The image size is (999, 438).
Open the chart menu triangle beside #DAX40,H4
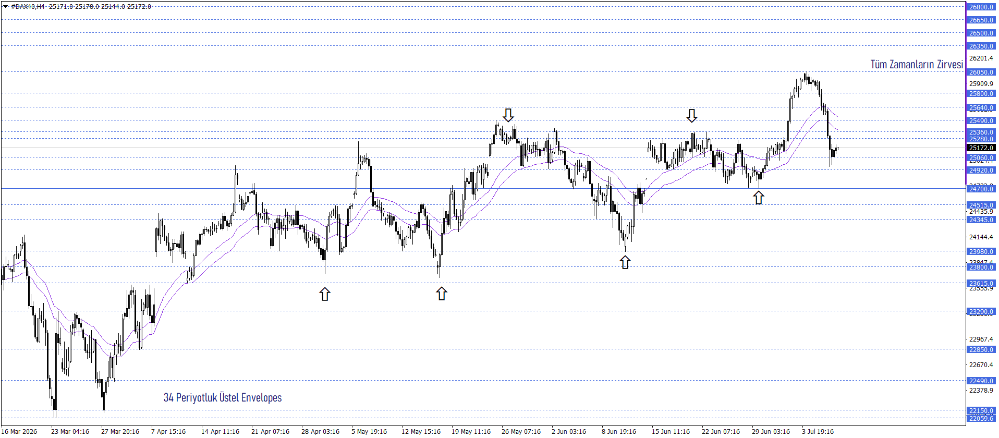tap(5, 7)
